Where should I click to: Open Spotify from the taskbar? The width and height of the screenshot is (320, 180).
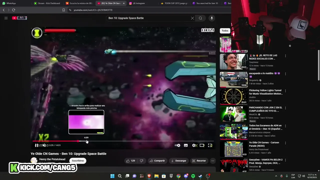point(193,176)
